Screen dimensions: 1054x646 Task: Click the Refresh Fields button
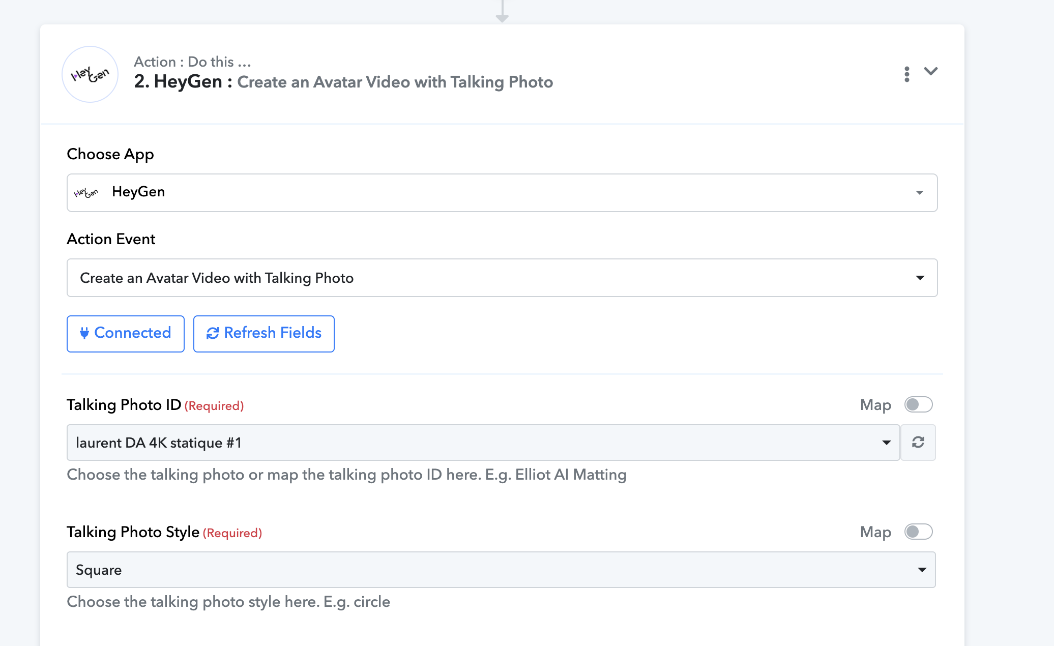[x=264, y=334]
